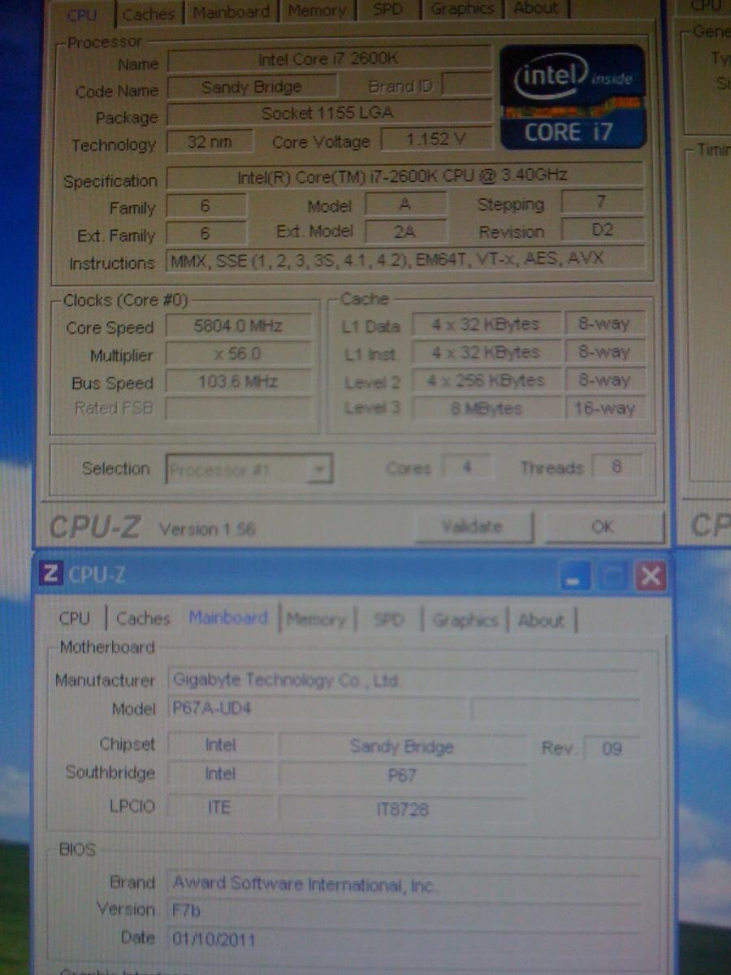This screenshot has height=975, width=731.
Task: Click the Core Speed value '5804.0 MHz'
Action: point(238,326)
